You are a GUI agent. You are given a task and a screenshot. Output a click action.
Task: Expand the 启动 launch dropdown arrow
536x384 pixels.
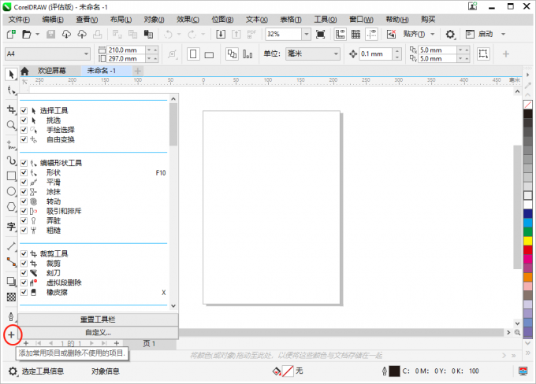[503, 34]
